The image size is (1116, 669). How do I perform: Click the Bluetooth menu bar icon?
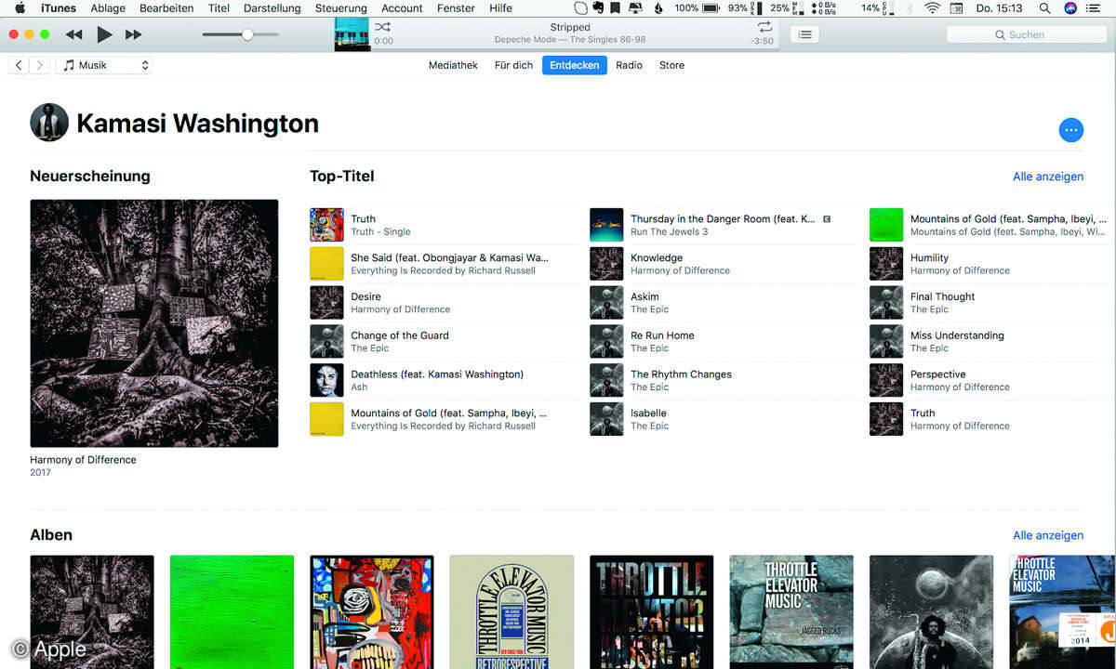tap(910, 8)
